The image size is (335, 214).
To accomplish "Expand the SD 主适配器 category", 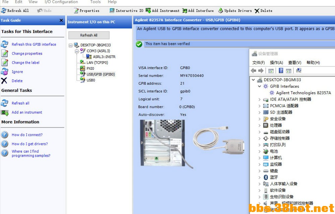I will [259, 112].
